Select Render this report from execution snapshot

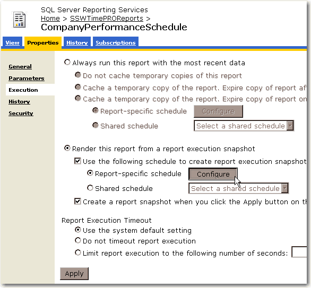(67, 148)
